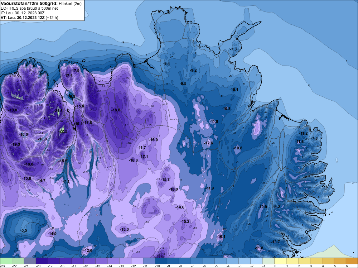Select the -16.0 temperature value
The height and width of the screenshot is (268, 358).
click(x=153, y=140)
